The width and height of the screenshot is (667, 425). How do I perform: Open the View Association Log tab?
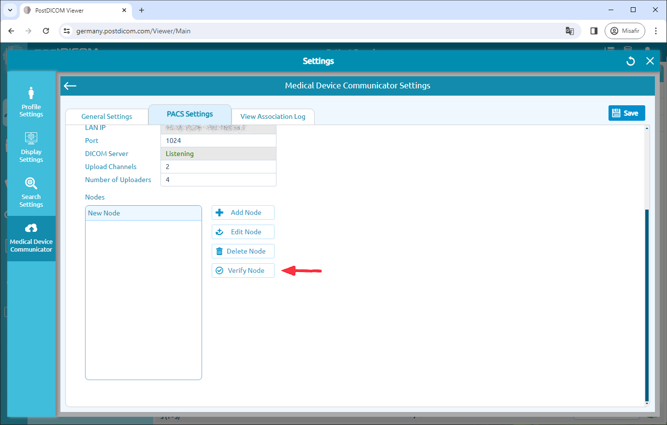coord(273,116)
